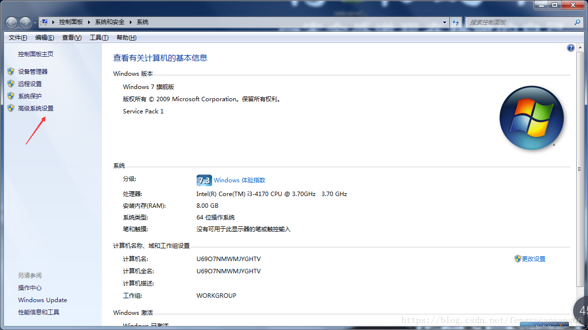Viewport: 588px width, 330px height.
Task: Select the 64 位操作系统 value
Action: [216, 217]
